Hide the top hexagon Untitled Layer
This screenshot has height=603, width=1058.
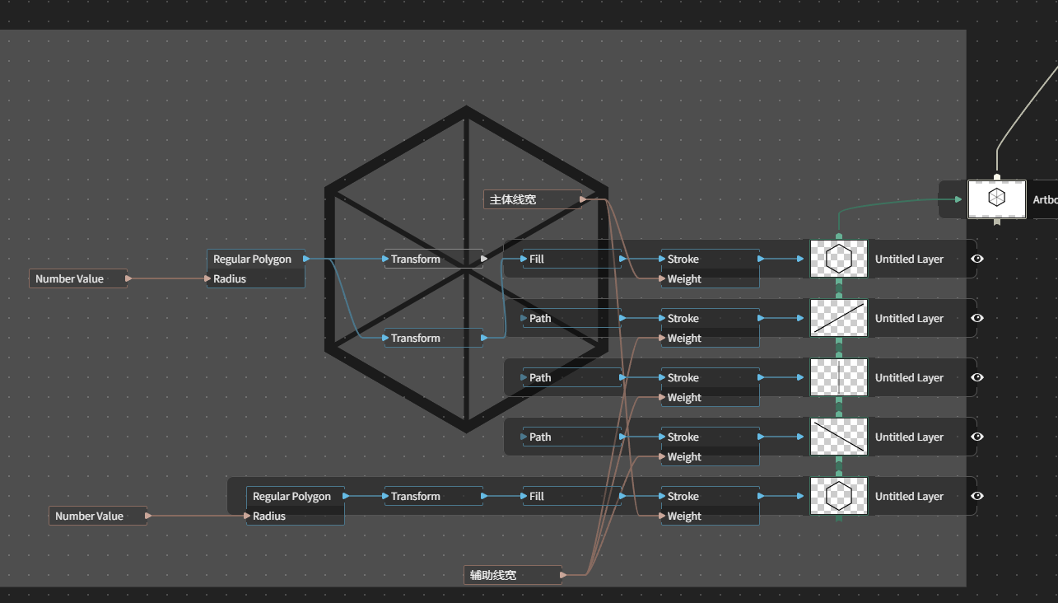tap(977, 259)
